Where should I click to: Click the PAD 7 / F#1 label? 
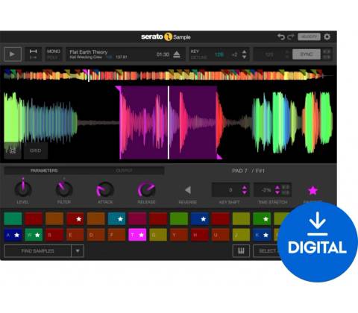248,171
